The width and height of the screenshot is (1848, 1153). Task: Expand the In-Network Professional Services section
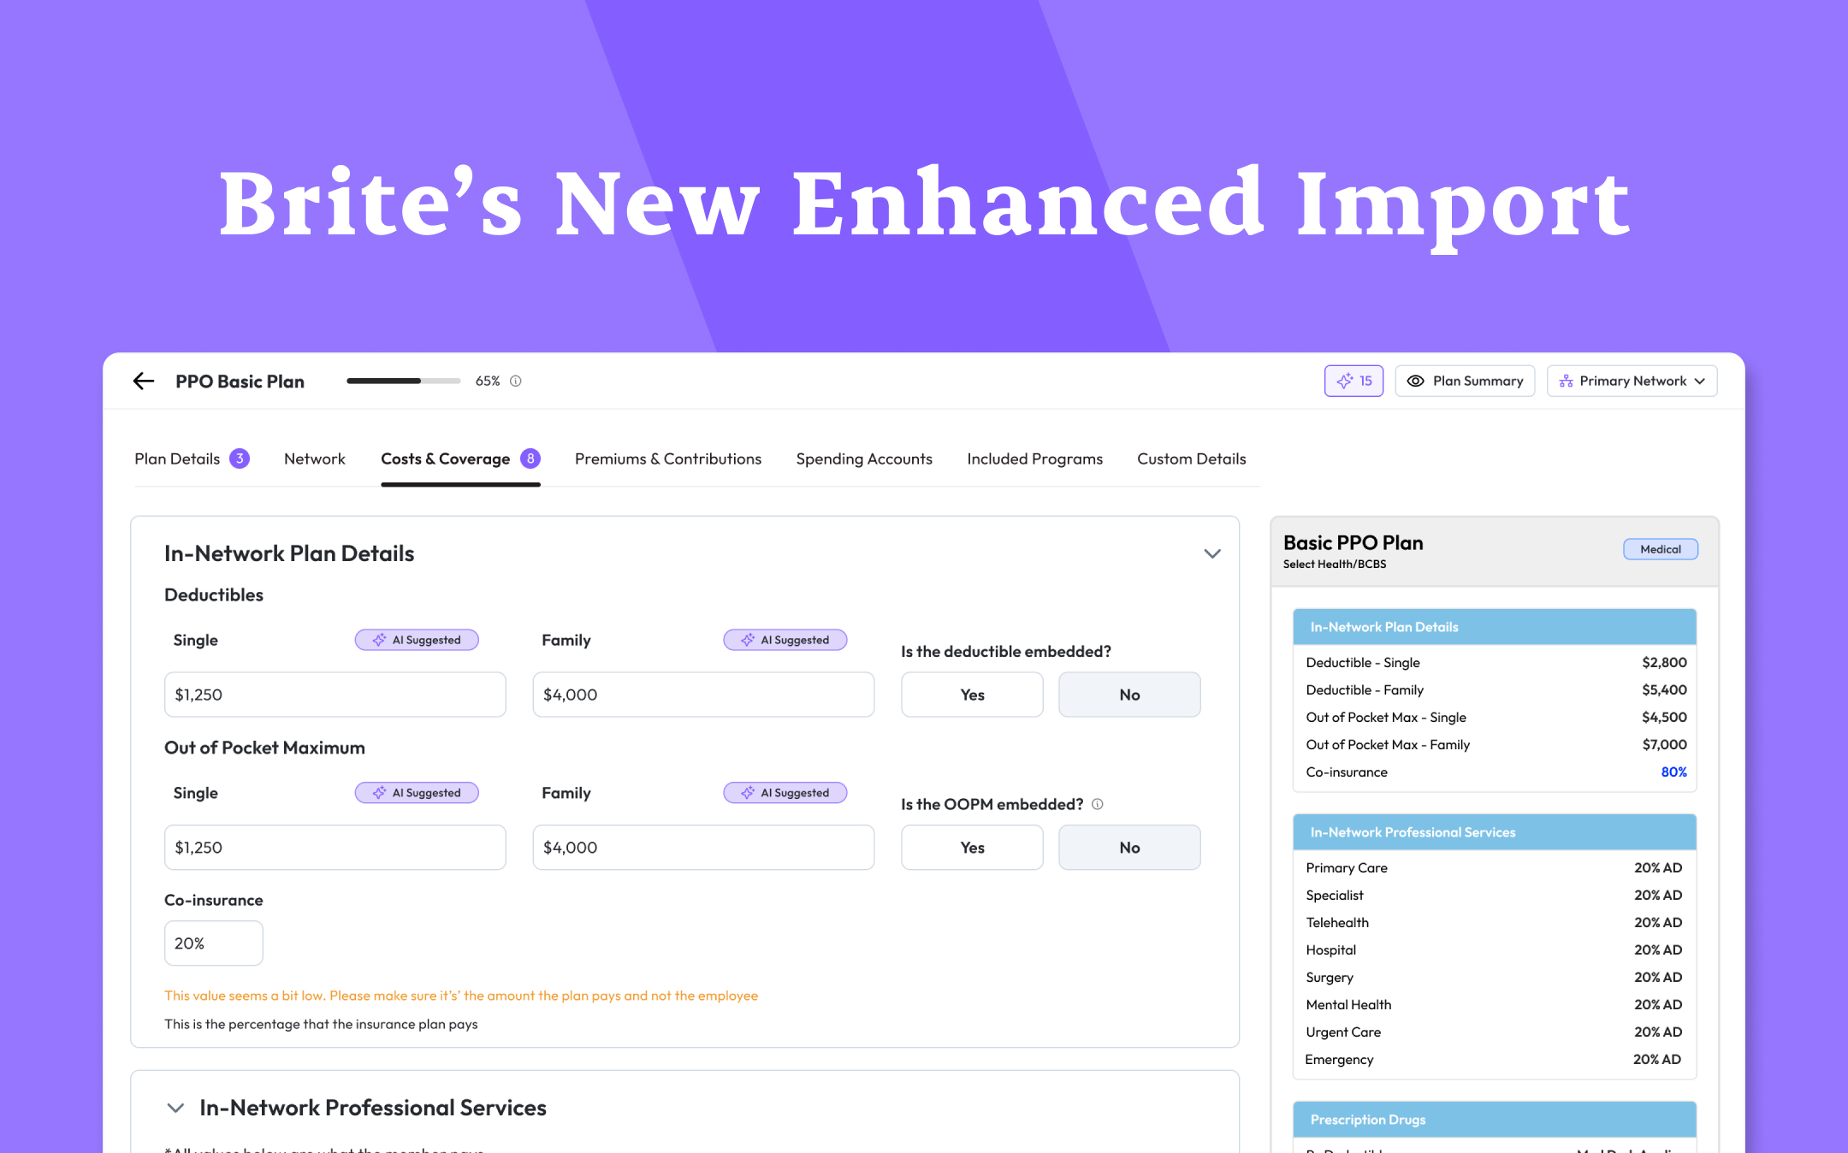pyautogui.click(x=175, y=1109)
